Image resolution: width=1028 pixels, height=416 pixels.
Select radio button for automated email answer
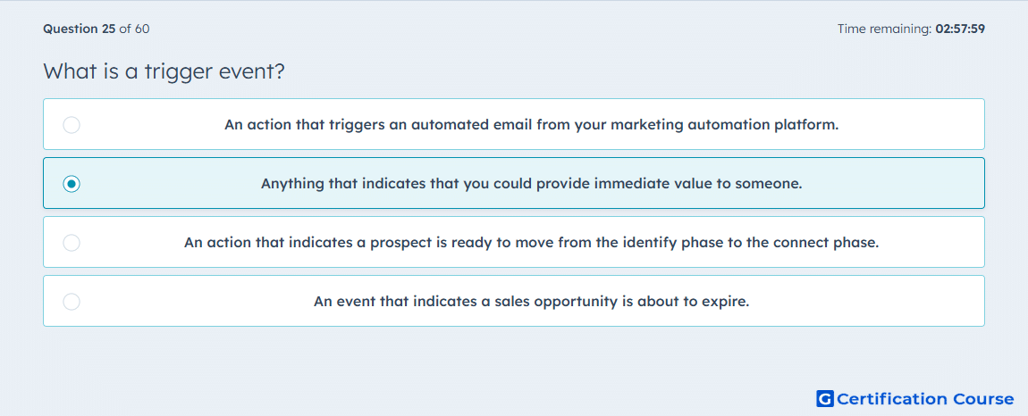(72, 124)
